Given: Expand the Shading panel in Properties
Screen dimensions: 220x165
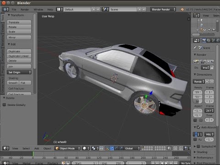Looking at the screenshot, I should click(x=195, y=152).
